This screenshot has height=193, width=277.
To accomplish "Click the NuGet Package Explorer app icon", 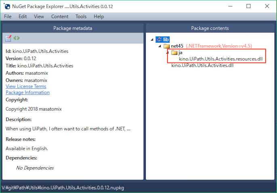I will (7, 6).
